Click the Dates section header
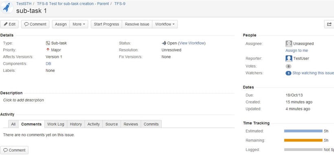This screenshot has width=334, height=155. click(x=248, y=87)
